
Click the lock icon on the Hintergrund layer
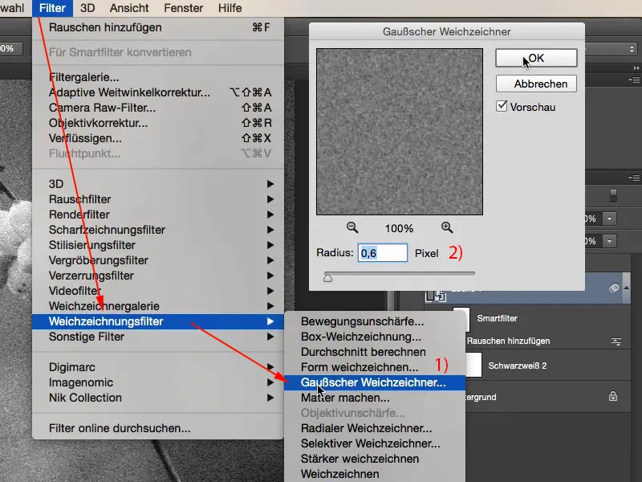click(x=613, y=396)
